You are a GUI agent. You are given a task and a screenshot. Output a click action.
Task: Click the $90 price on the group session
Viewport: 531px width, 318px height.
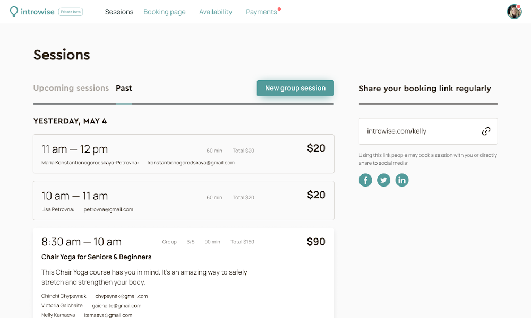316,242
